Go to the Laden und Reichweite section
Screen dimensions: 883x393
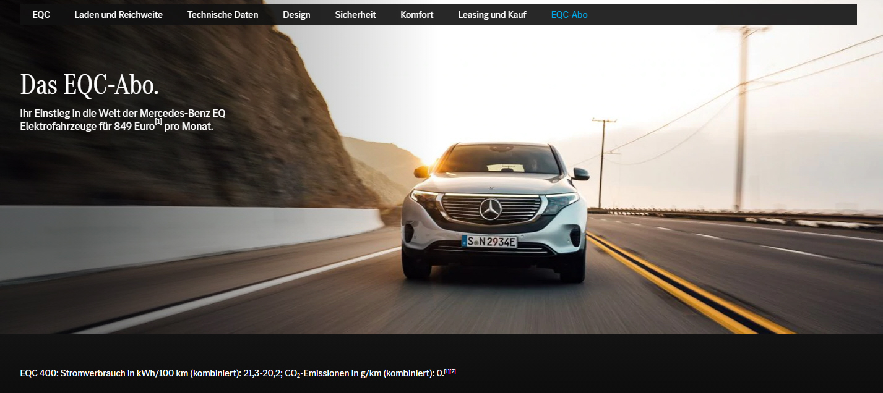coord(119,15)
